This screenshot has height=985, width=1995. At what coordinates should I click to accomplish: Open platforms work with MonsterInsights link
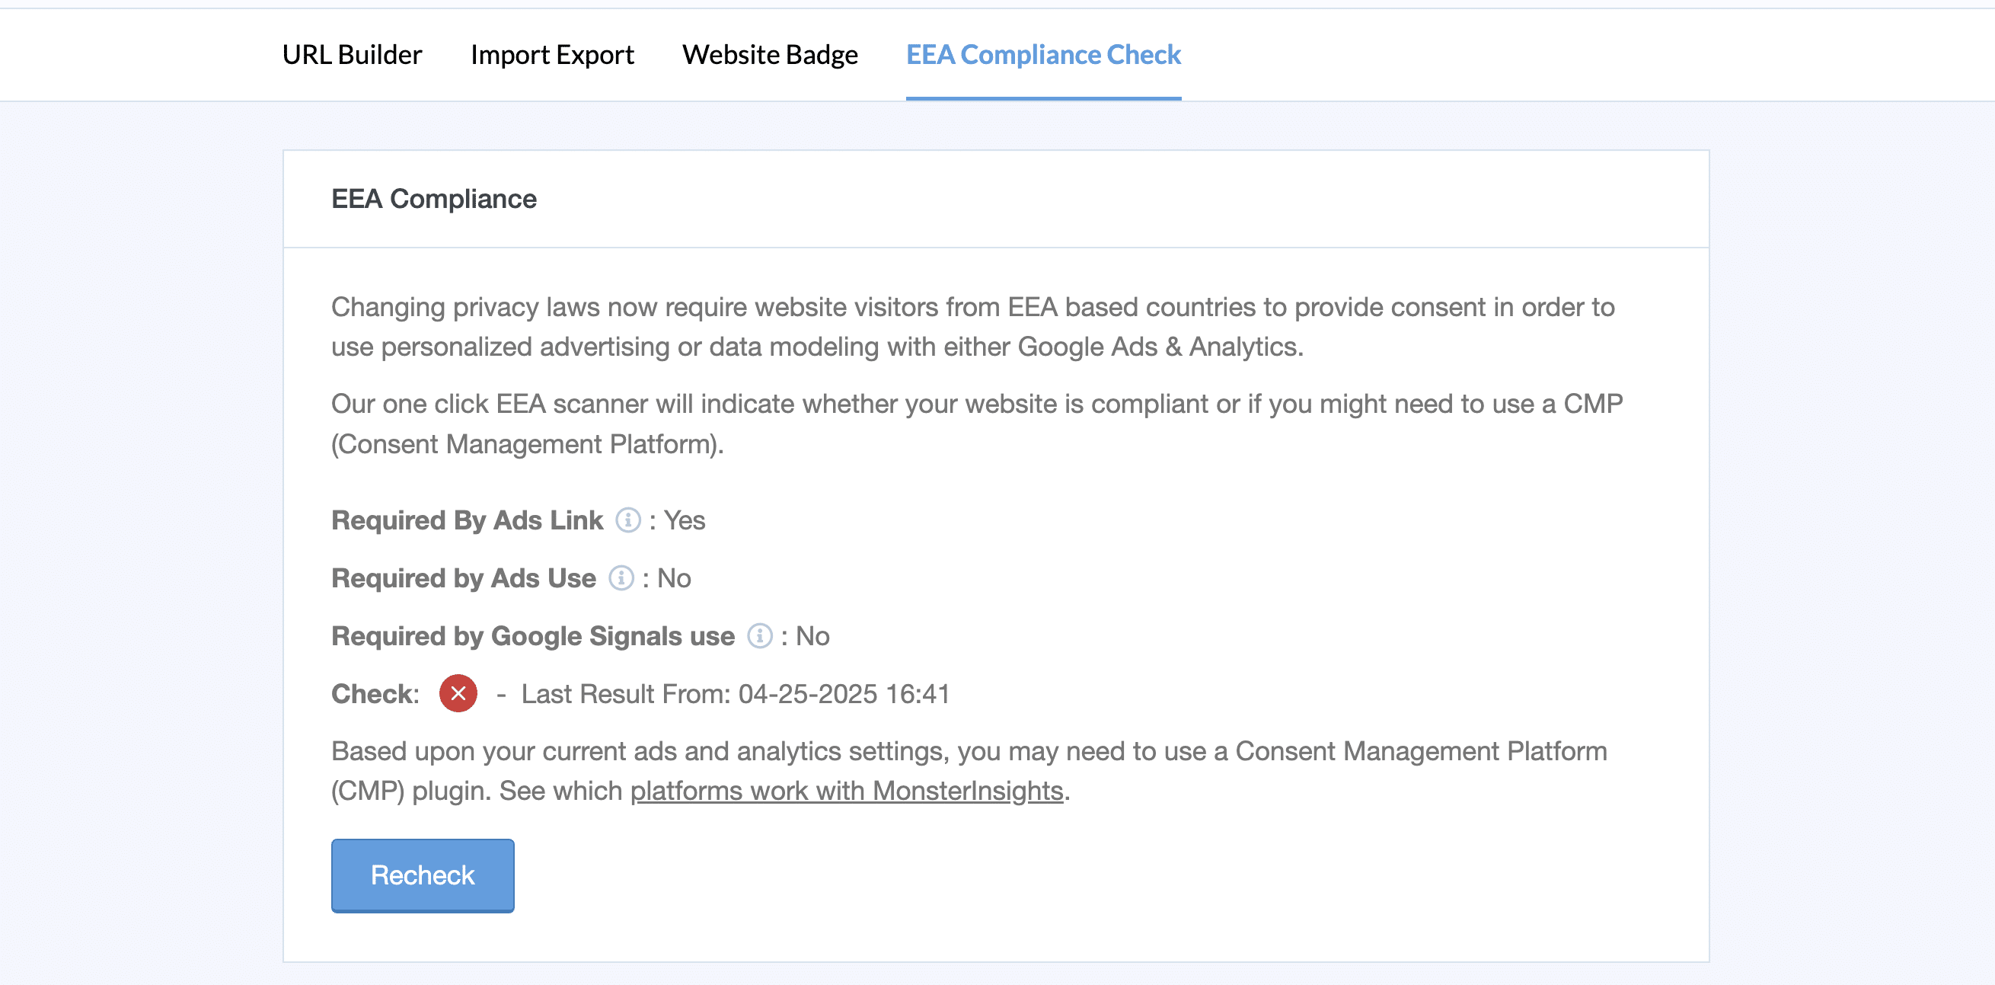click(x=846, y=791)
